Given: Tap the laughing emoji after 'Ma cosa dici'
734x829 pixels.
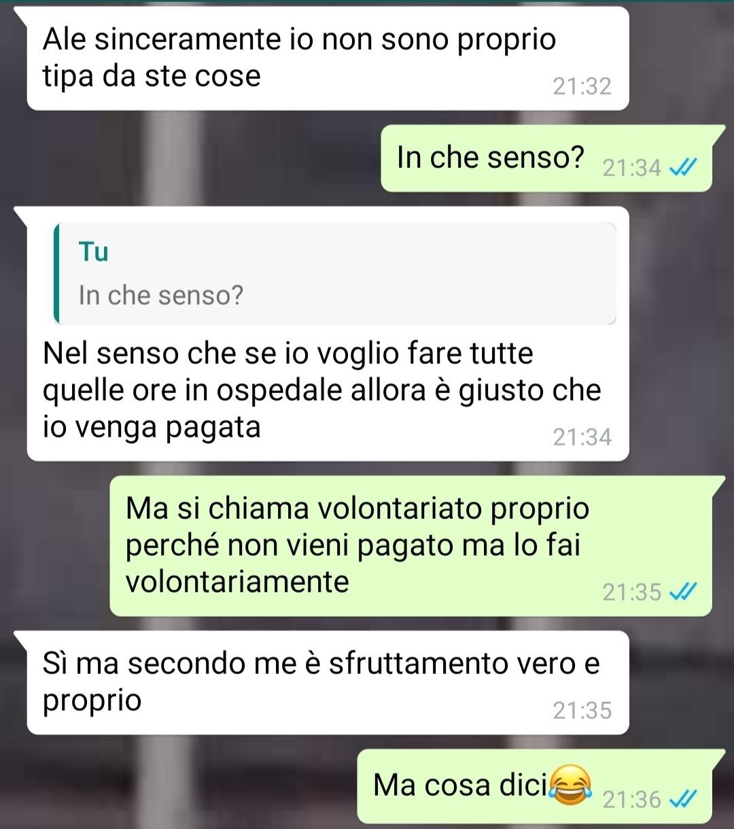Looking at the screenshot, I should pyautogui.click(x=570, y=785).
